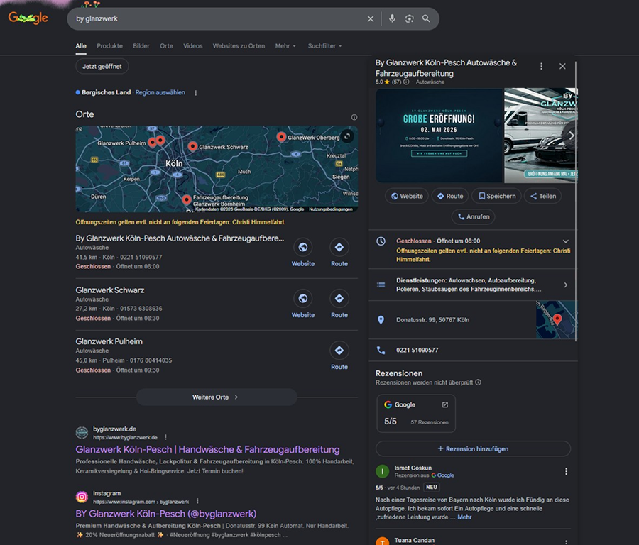Viewport: 639px width, 545px height.
Task: Click Teilen to share the business
Action: 543,196
